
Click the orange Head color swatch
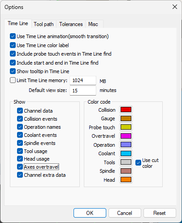point(126,179)
